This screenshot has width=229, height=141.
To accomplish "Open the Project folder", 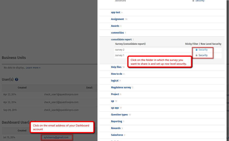I will (115, 94).
